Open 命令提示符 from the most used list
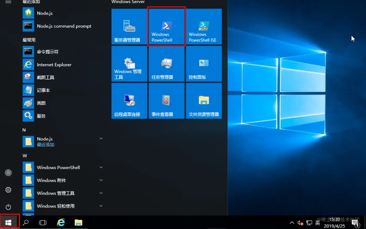Viewport: 366px width, 229px height. click(x=63, y=52)
